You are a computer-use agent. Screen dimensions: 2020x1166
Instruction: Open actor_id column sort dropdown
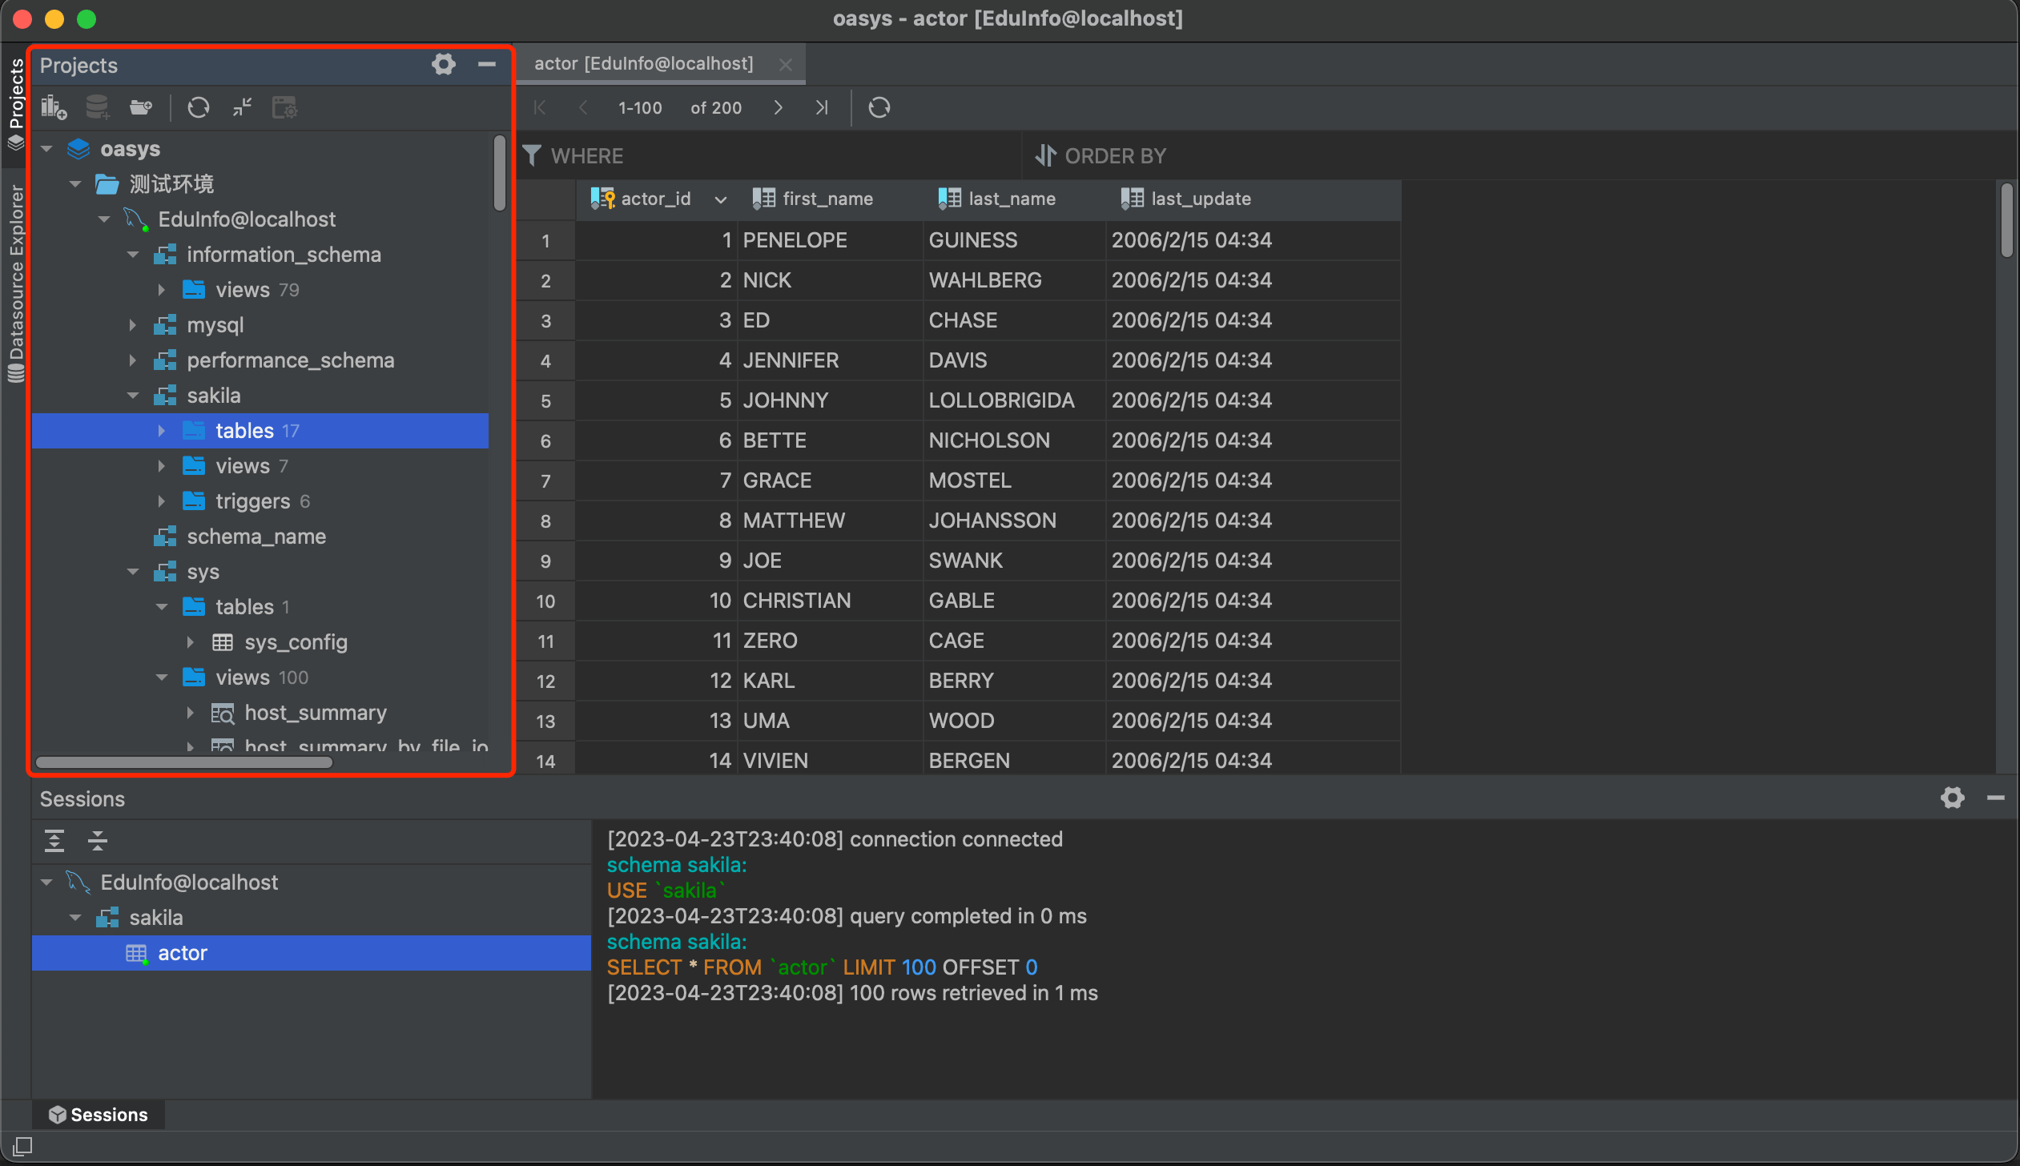point(720,199)
